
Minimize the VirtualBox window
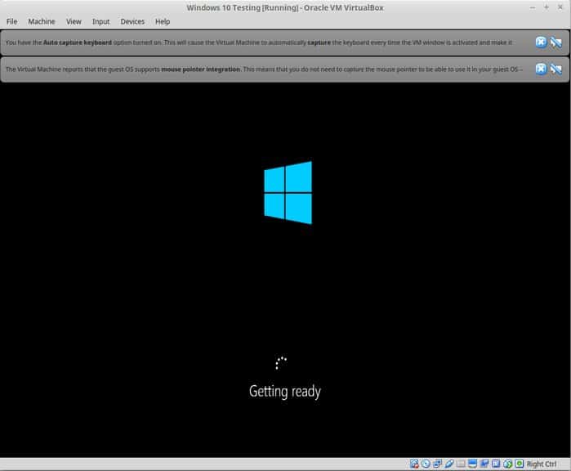click(533, 7)
